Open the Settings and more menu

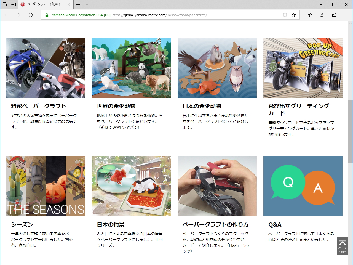pos(347,15)
